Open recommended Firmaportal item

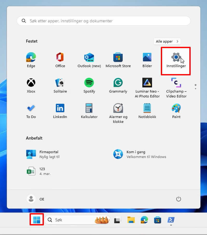point(43,154)
